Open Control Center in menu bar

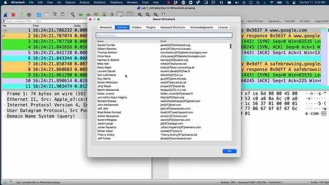294,3
